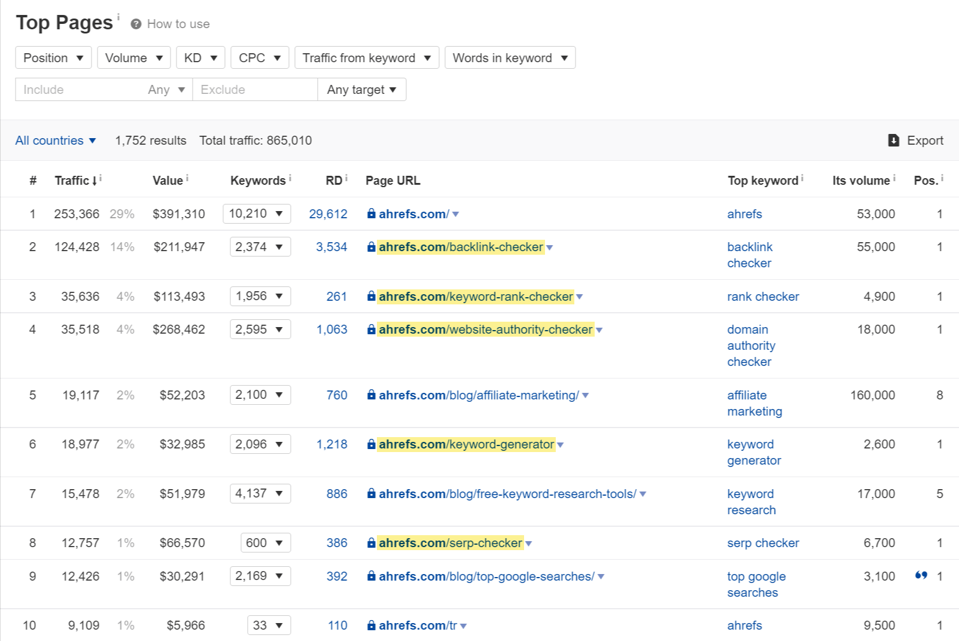Screen dimensions: 959x641
Task: Open the Position filter dropdown
Action: (x=53, y=58)
